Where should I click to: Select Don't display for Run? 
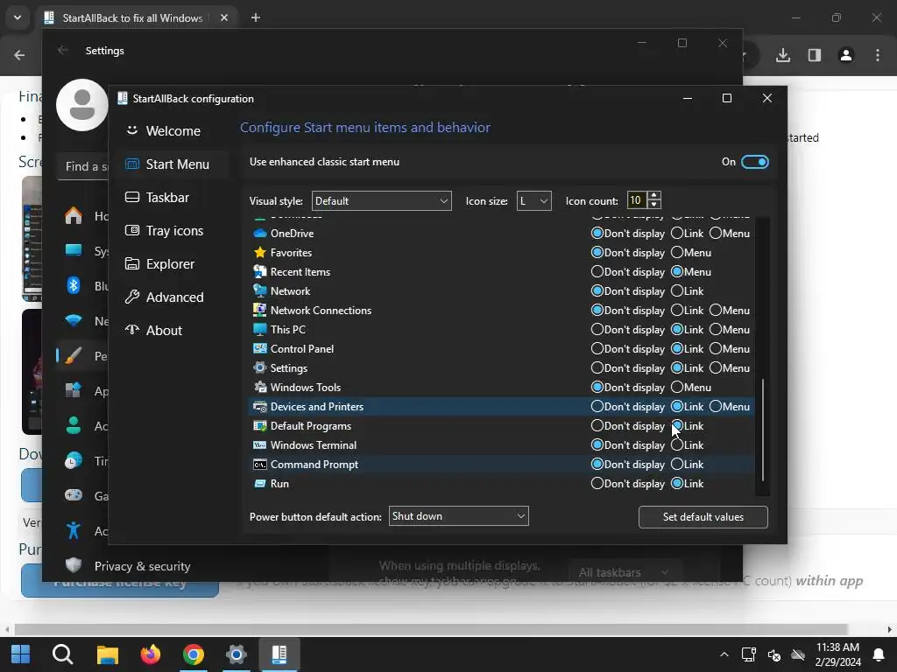(x=597, y=483)
